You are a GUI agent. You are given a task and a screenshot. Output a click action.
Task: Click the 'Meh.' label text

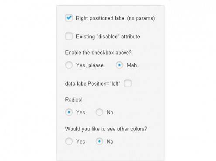(x=132, y=65)
